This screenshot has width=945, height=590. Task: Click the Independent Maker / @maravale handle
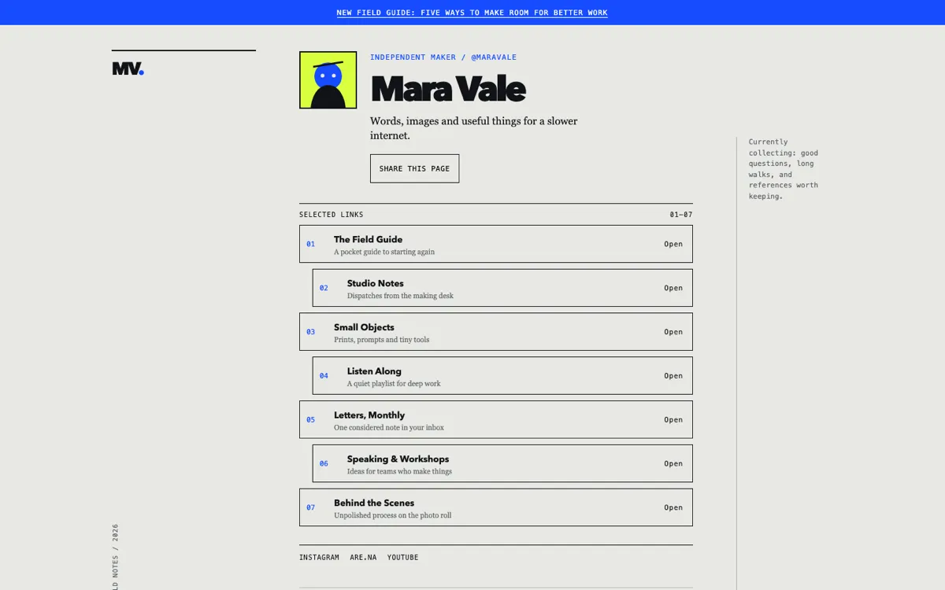pyautogui.click(x=443, y=57)
